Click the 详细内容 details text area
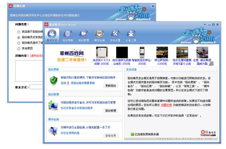The width and height of the screenshot is (226, 149). pos(29,71)
